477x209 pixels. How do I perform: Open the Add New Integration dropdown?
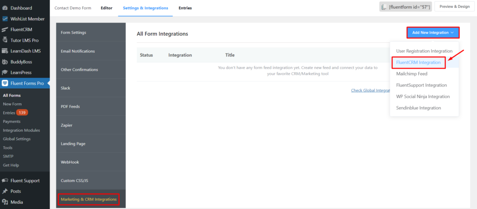433,33
